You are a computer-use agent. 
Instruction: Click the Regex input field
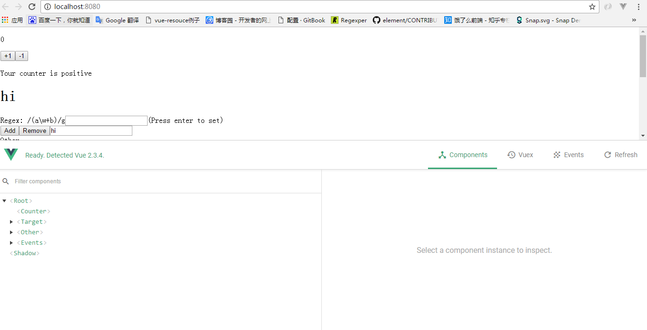pyautogui.click(x=107, y=120)
